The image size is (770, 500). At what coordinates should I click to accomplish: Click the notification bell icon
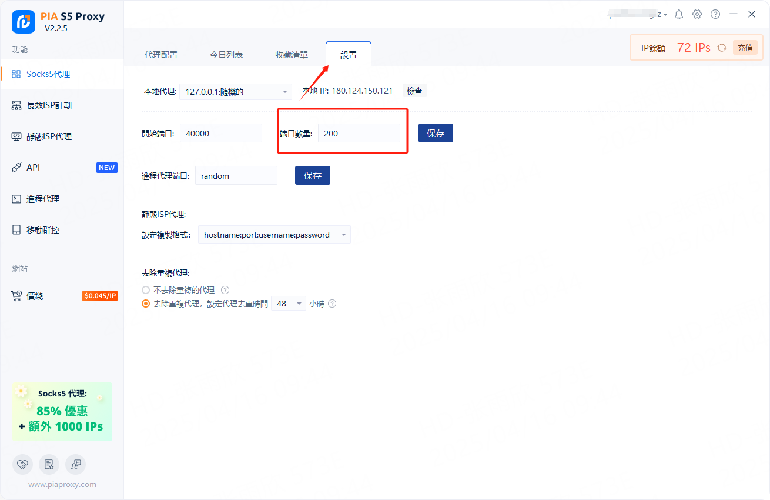(679, 14)
